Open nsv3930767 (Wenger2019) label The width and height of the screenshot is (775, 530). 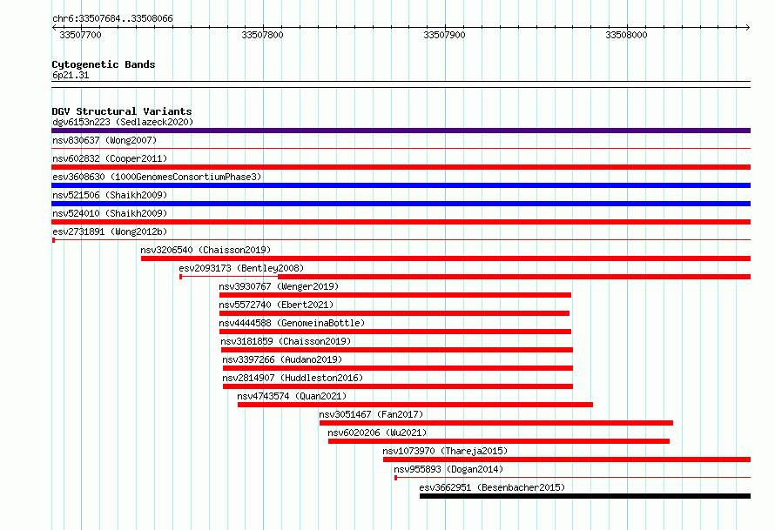pyautogui.click(x=279, y=286)
